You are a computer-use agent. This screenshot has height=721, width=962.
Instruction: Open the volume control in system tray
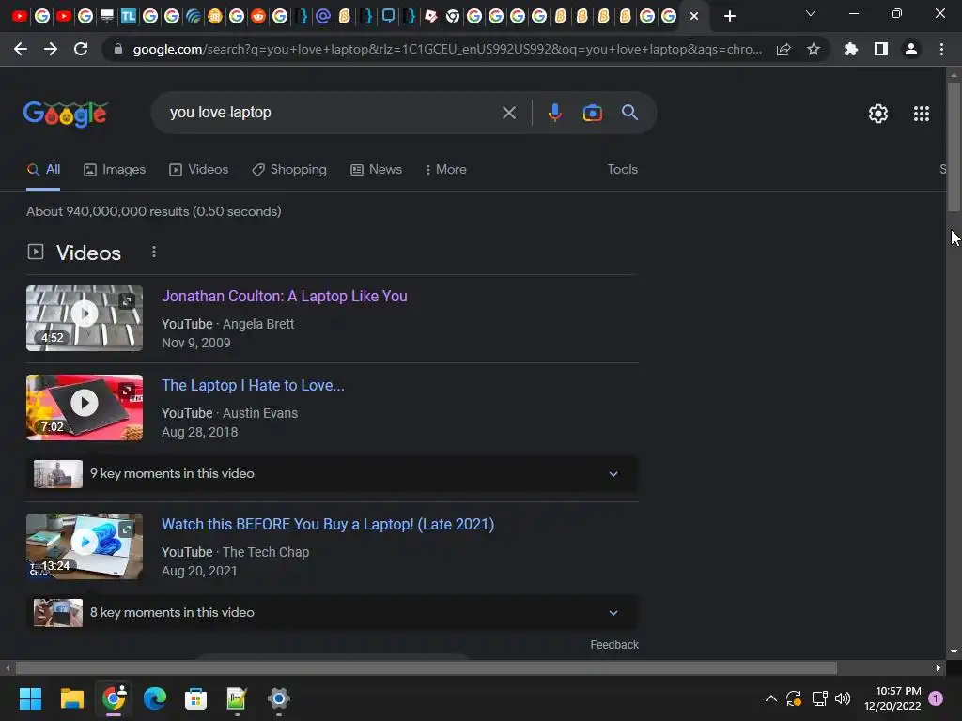tap(843, 698)
